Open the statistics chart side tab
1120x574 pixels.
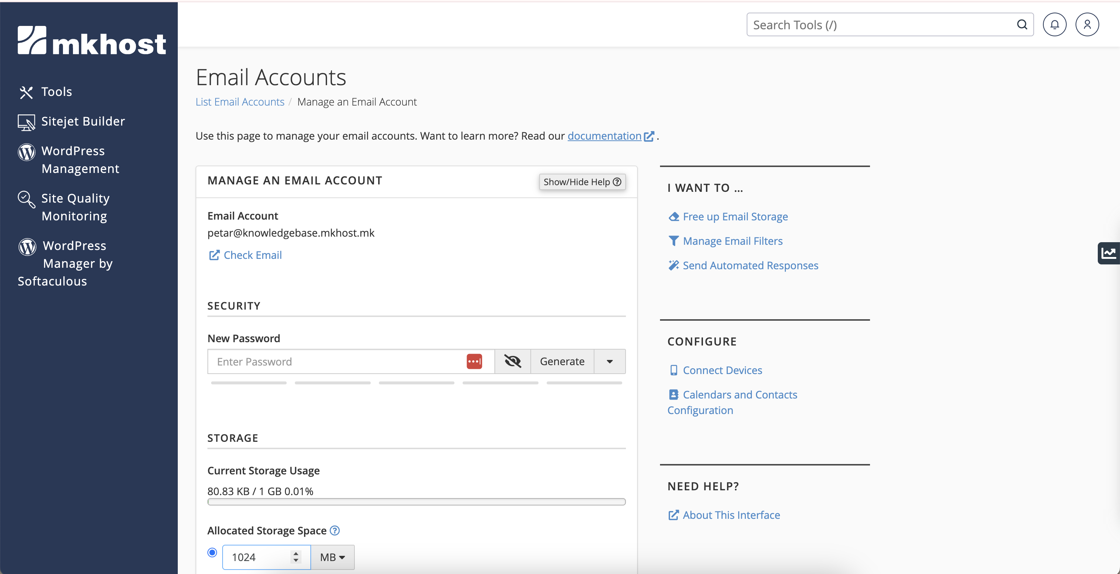coord(1109,253)
